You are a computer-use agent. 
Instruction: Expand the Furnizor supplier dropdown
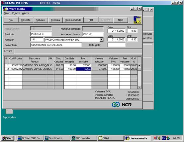tap(101, 40)
